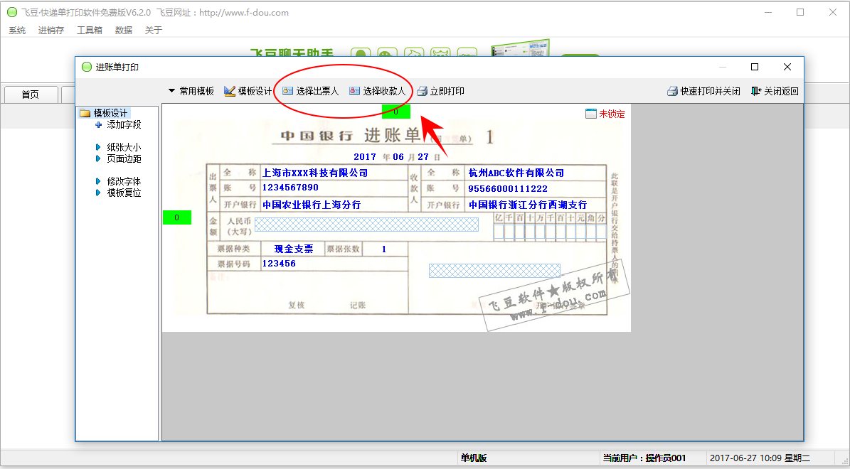Screen dimensions: 850x469
Task: Click the left green margin offset marker
Action: [x=176, y=217]
